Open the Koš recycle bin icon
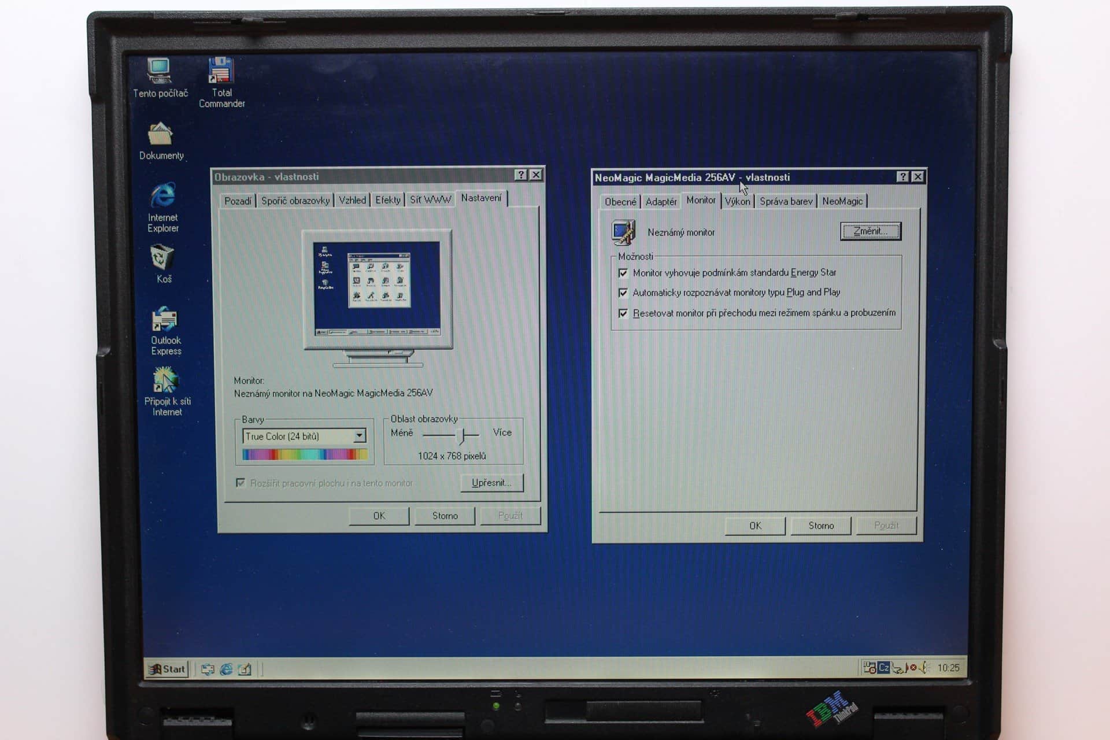Screen dimensions: 1110x740 pos(162,258)
